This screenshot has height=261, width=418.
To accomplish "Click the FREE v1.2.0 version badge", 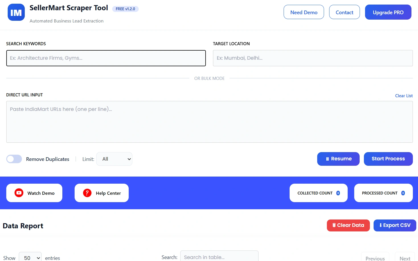I will [125, 9].
